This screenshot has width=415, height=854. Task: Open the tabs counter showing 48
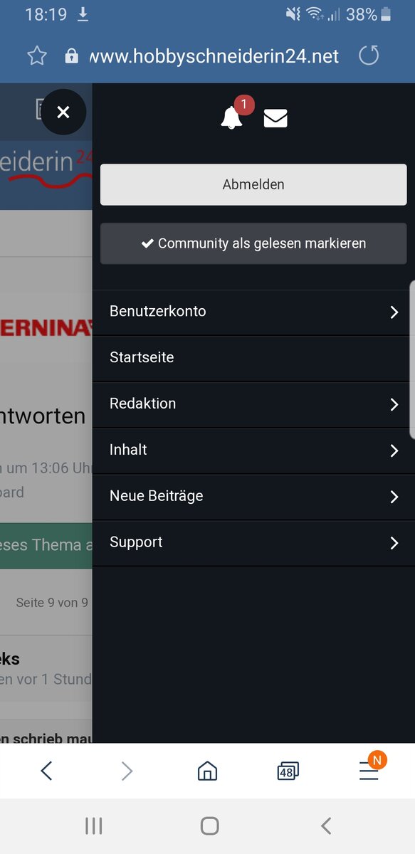click(x=288, y=771)
